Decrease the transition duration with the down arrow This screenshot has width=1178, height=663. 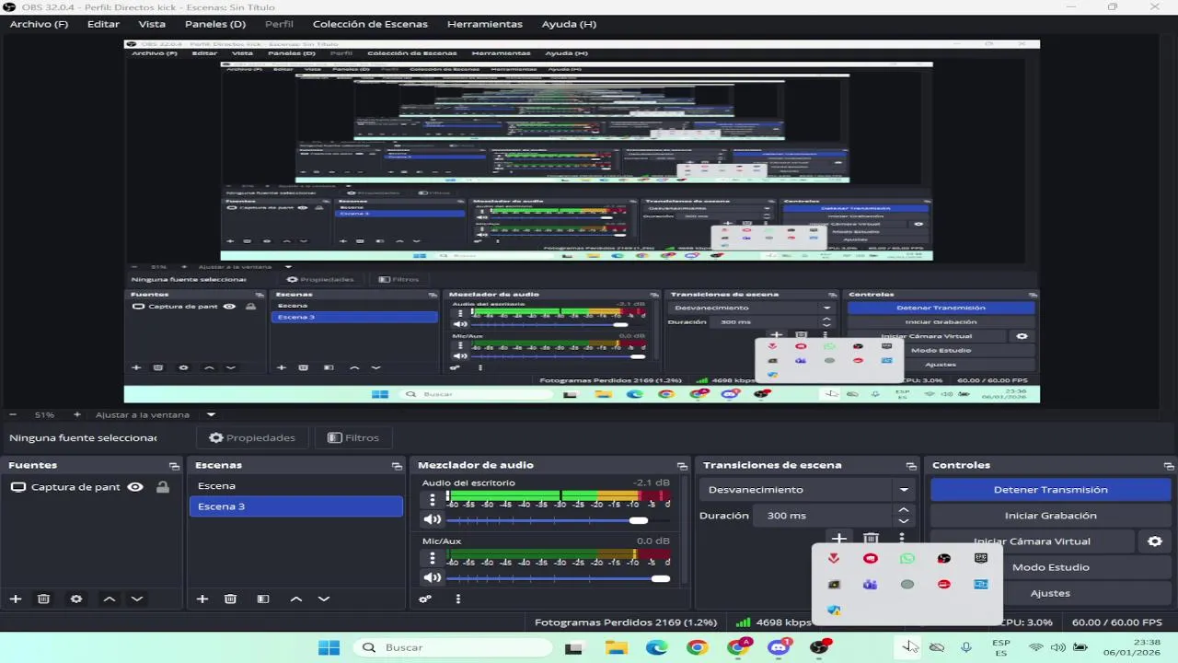[x=904, y=521]
